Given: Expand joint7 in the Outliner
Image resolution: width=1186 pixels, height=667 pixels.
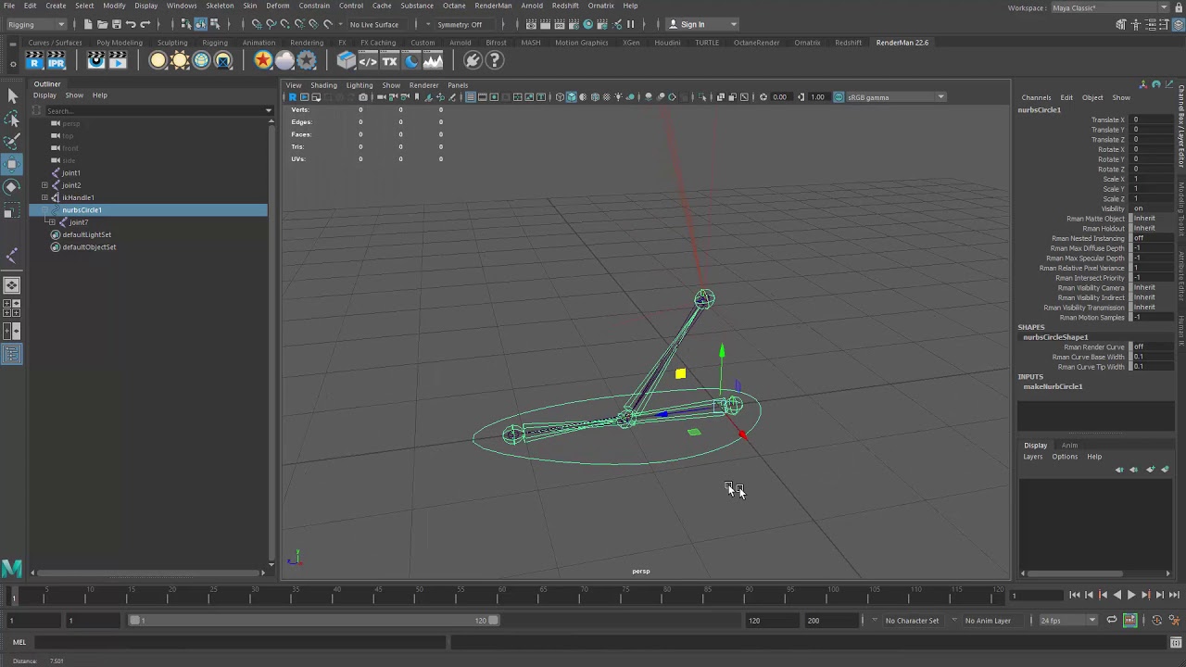Looking at the screenshot, I should [52, 222].
